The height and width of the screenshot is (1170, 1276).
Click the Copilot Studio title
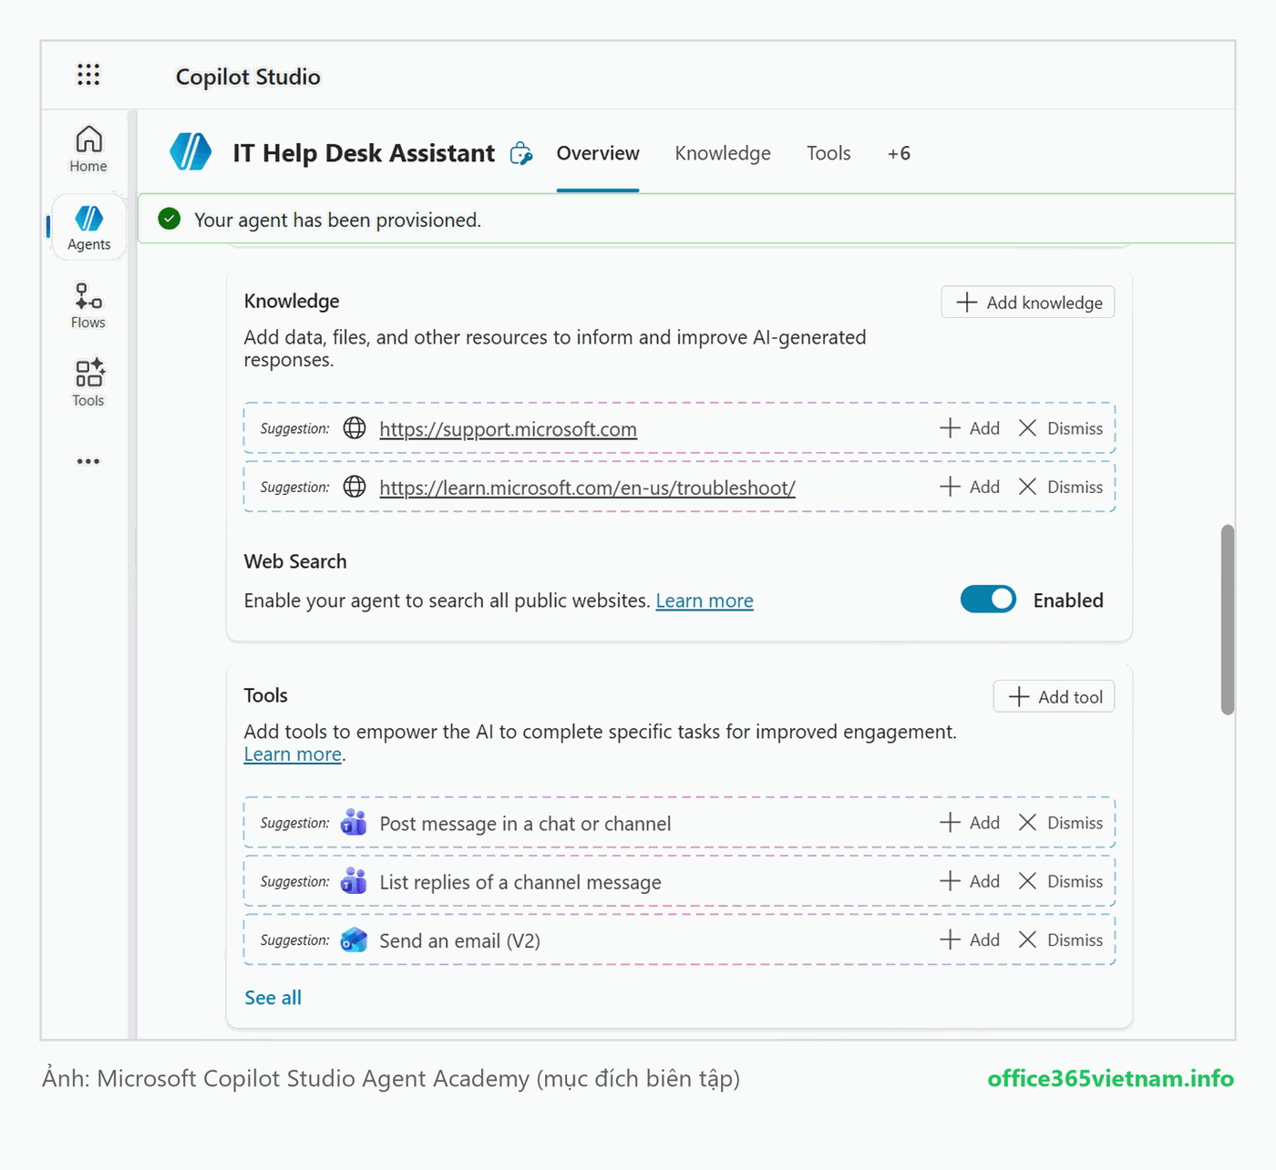click(x=248, y=77)
